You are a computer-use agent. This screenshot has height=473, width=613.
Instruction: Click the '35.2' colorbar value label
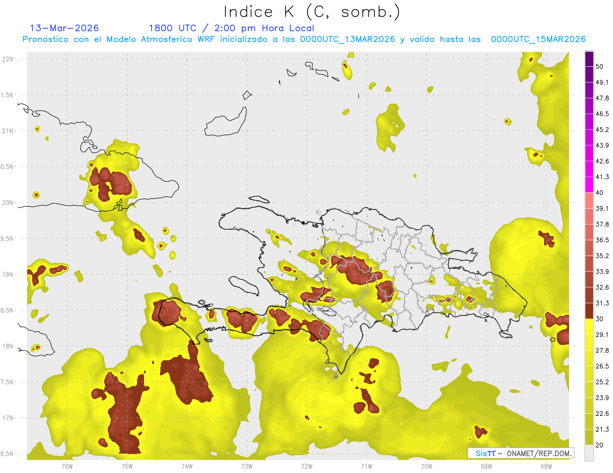603,256
